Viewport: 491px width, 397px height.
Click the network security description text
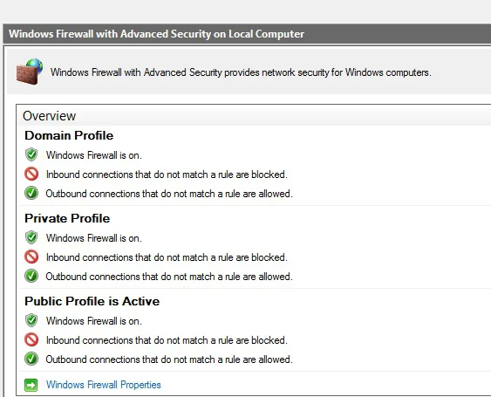(241, 72)
